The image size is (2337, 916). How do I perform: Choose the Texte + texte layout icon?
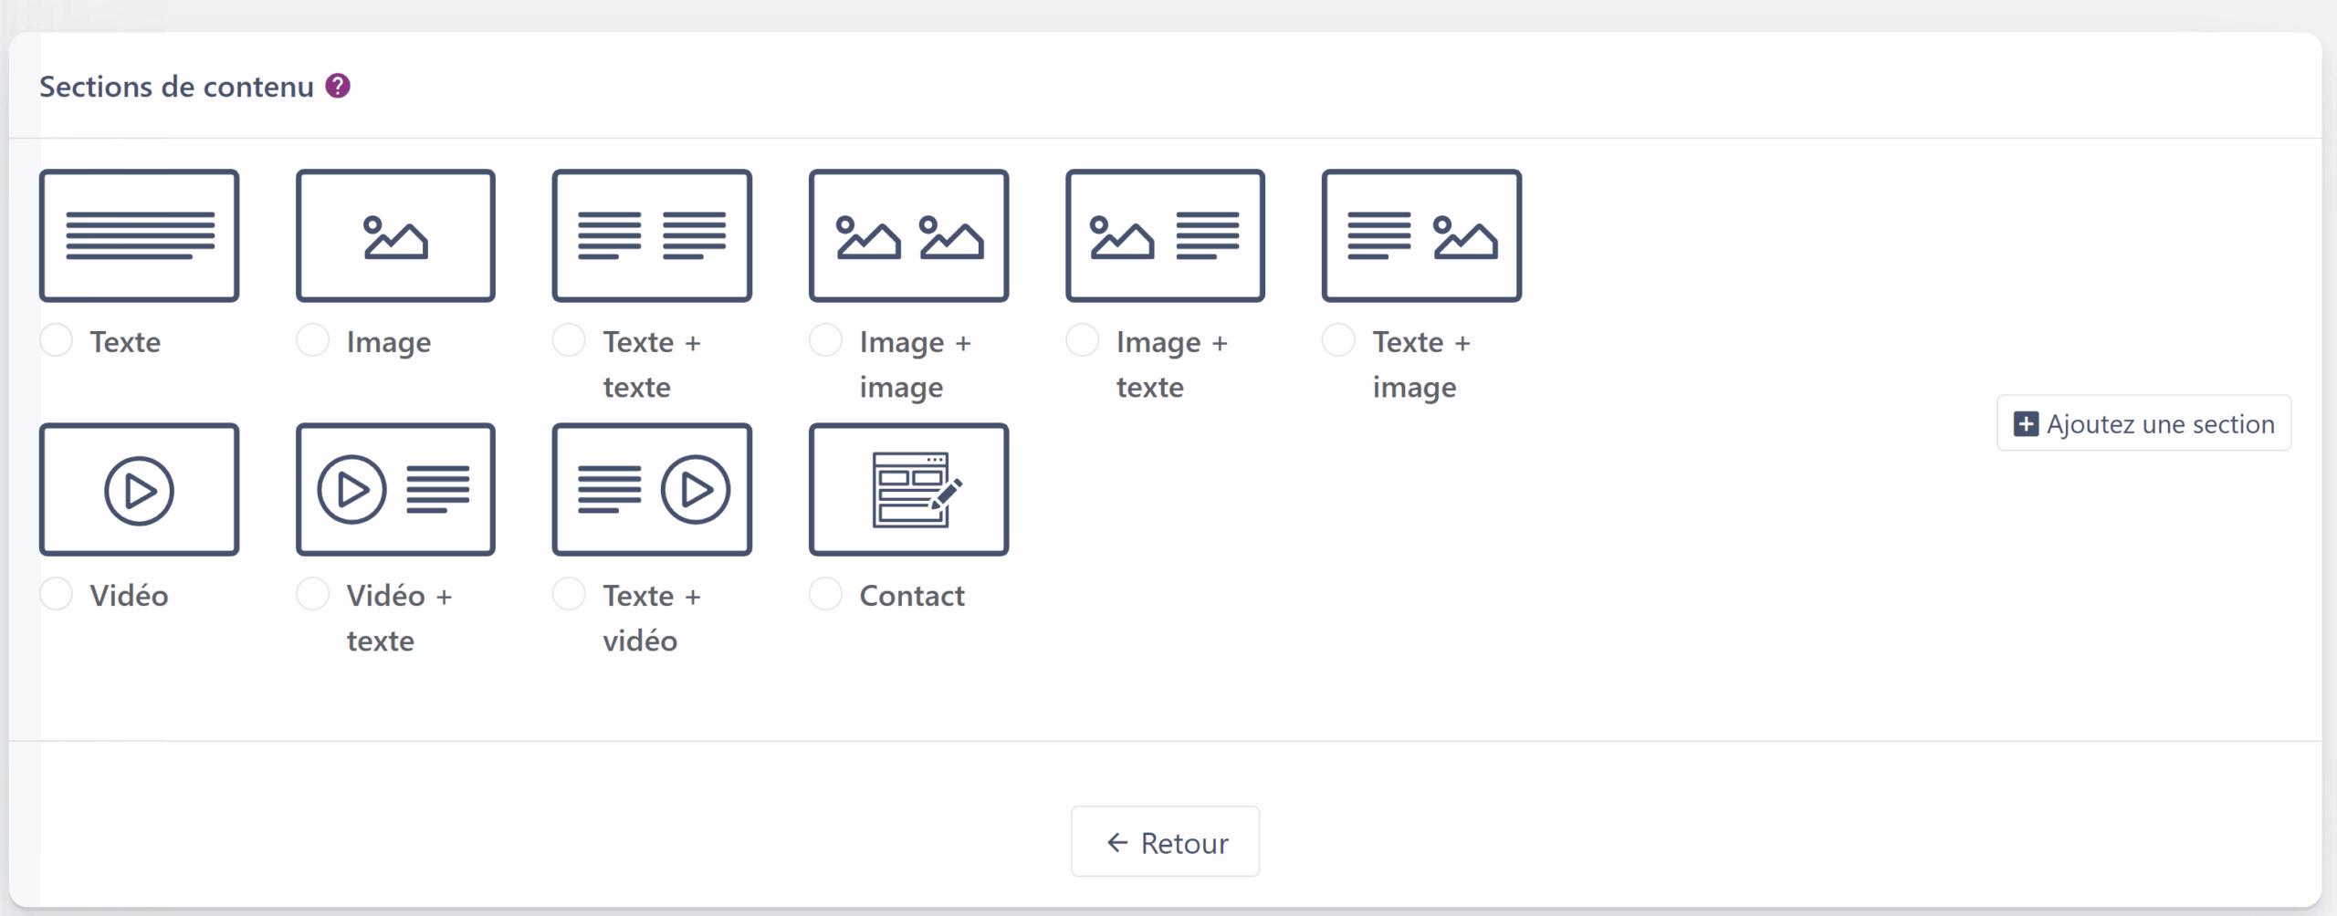[x=652, y=235]
